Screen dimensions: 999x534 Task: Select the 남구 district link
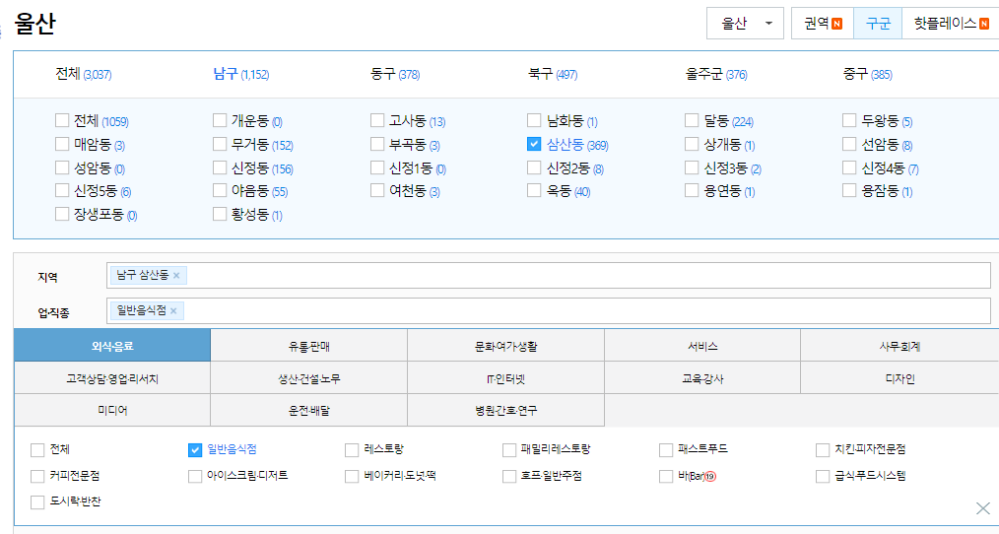[x=240, y=75]
